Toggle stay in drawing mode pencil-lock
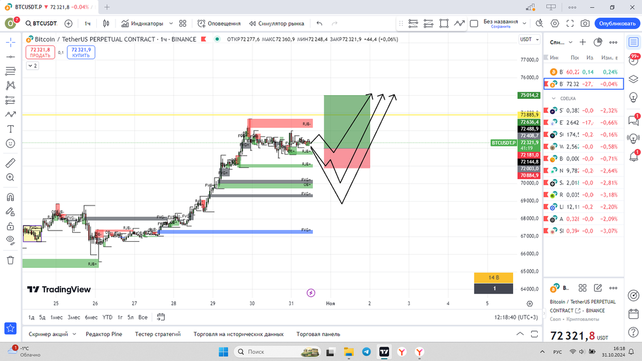 pyautogui.click(x=10, y=211)
